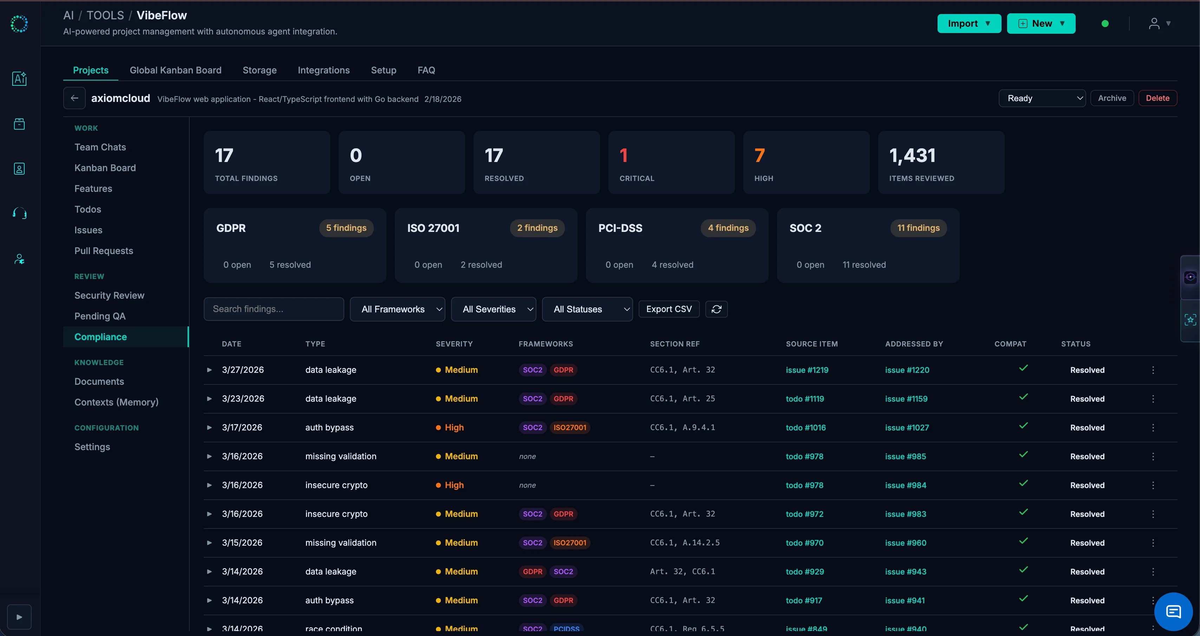Click the Search findings input field
The height and width of the screenshot is (636, 1200).
tap(274, 309)
